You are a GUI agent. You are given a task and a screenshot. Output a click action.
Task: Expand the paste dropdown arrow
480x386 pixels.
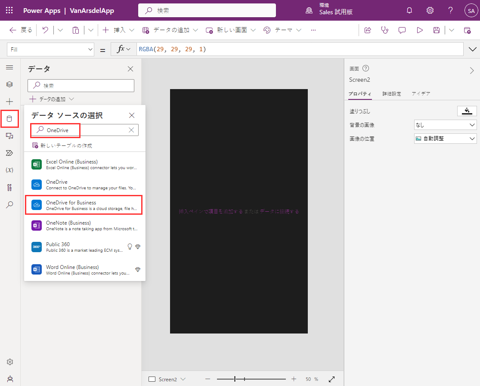(90, 30)
